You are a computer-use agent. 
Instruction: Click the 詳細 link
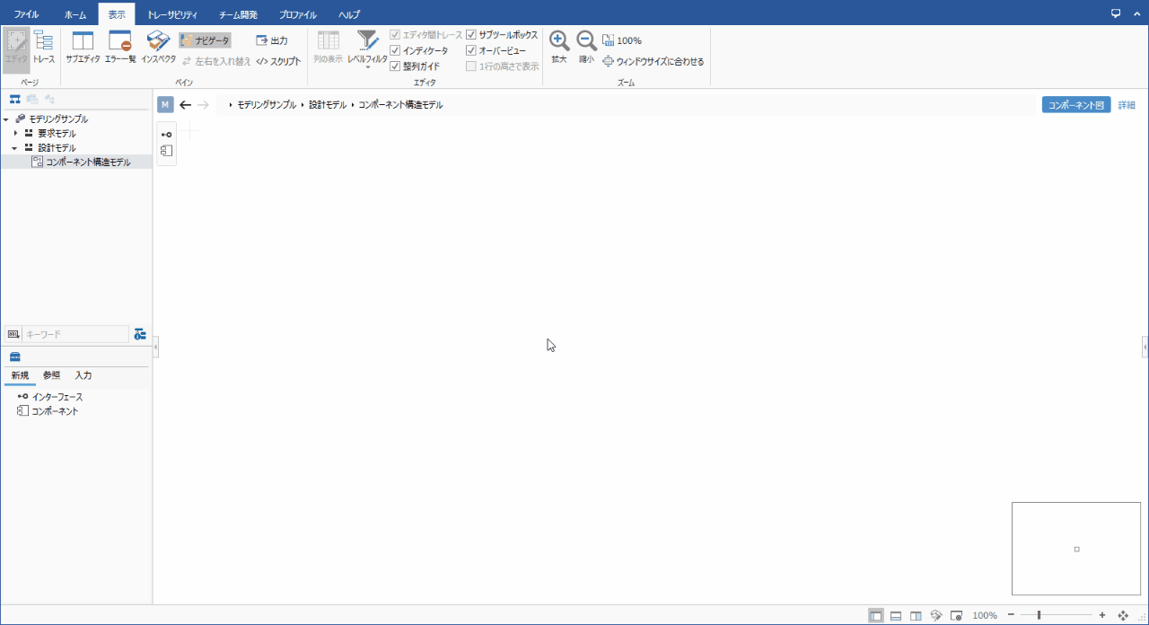[1126, 105]
